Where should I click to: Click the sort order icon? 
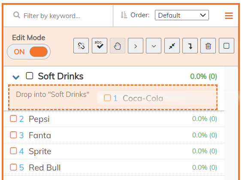pyautogui.click(x=124, y=15)
